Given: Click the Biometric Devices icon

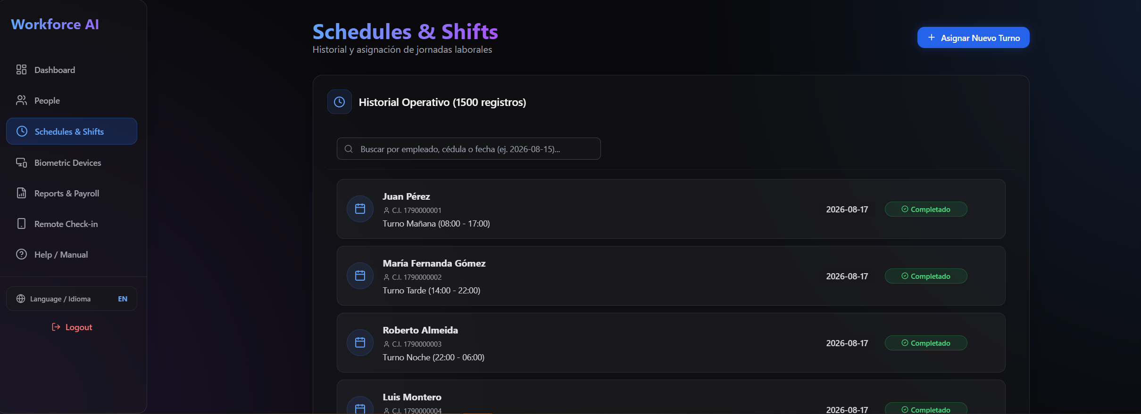Looking at the screenshot, I should click(x=21, y=162).
